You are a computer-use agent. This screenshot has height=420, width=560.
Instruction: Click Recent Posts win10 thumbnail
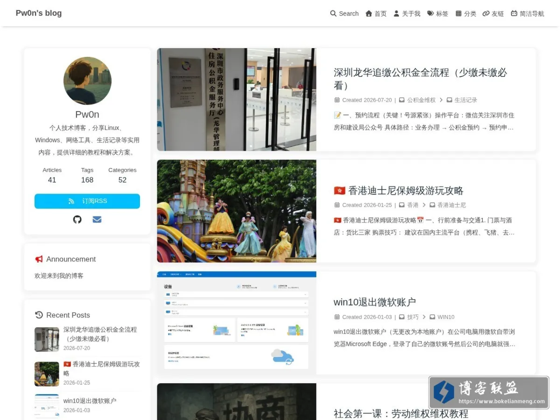47,406
